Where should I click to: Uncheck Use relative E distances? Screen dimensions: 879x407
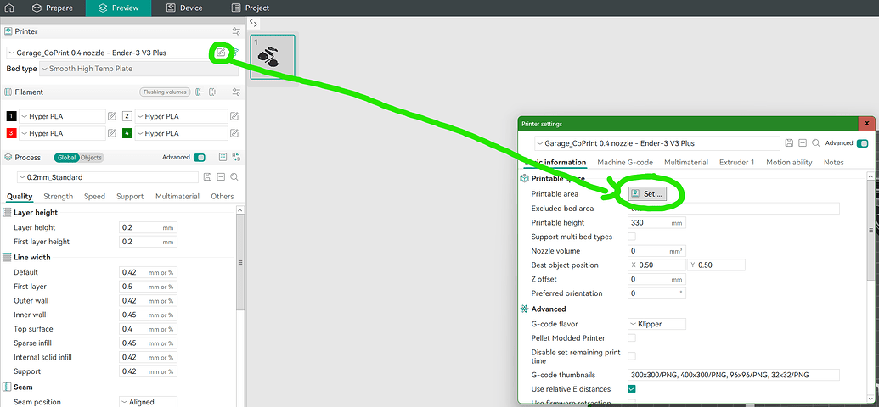631,389
